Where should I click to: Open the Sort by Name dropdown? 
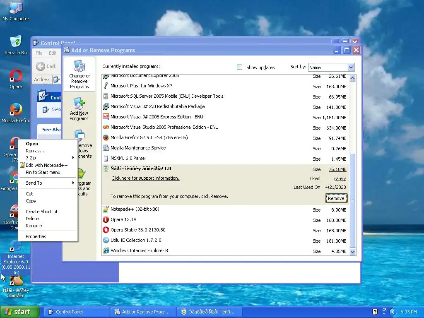[351, 67]
